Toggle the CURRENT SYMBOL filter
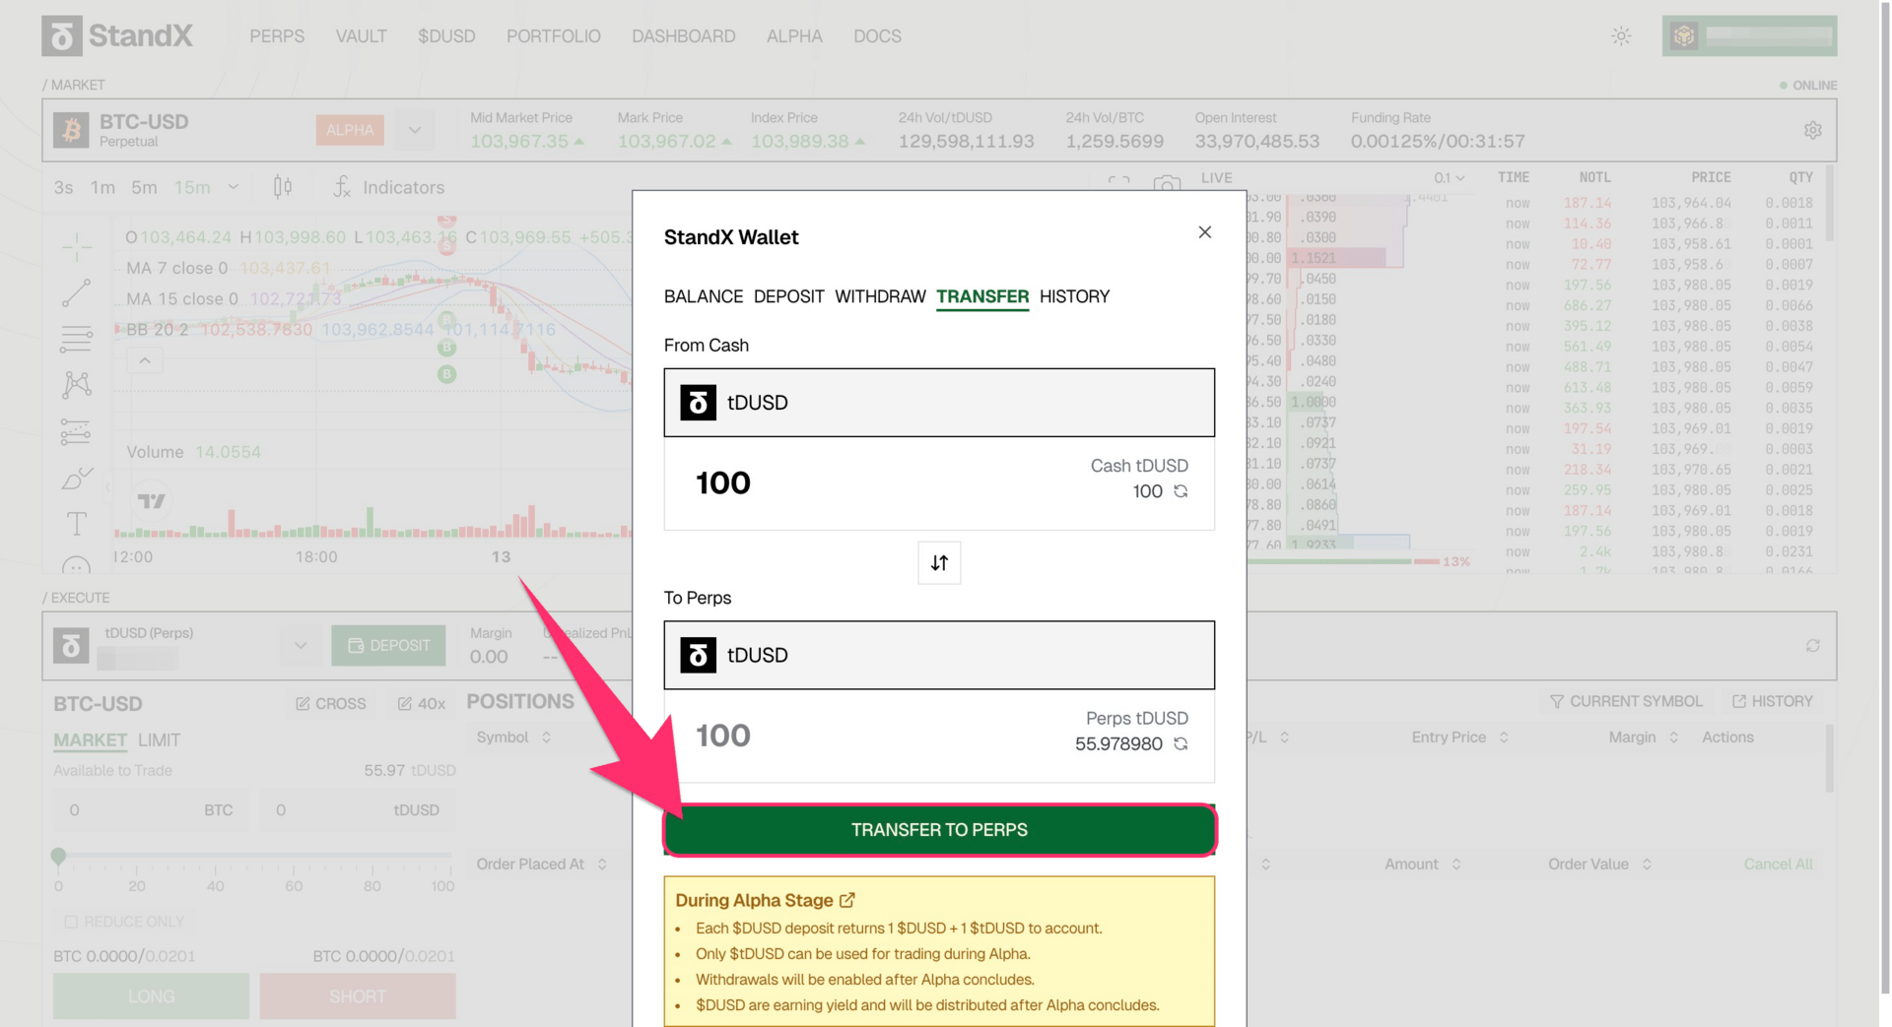This screenshot has height=1027, width=1892. click(x=1626, y=701)
